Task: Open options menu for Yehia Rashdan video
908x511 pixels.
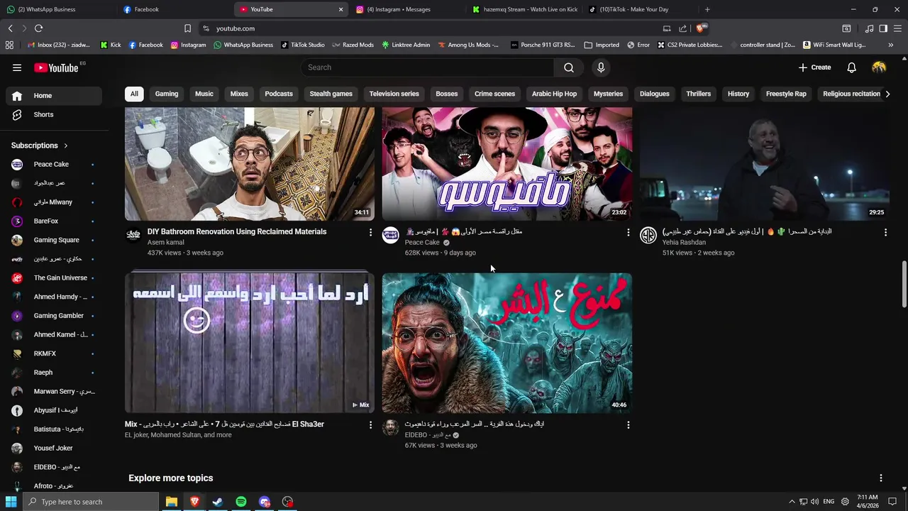Action: tap(885, 232)
